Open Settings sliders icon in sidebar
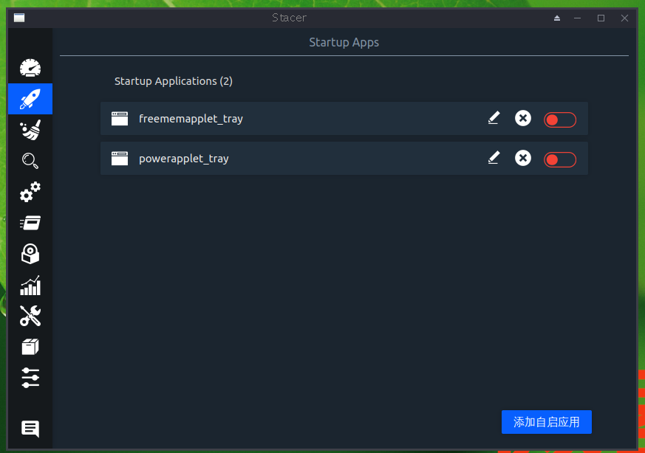Screen dimensions: 645x453 pyautogui.click(x=30, y=378)
